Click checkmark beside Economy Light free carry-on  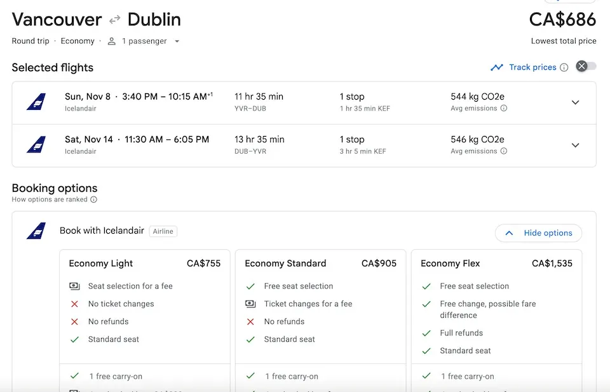(74, 375)
